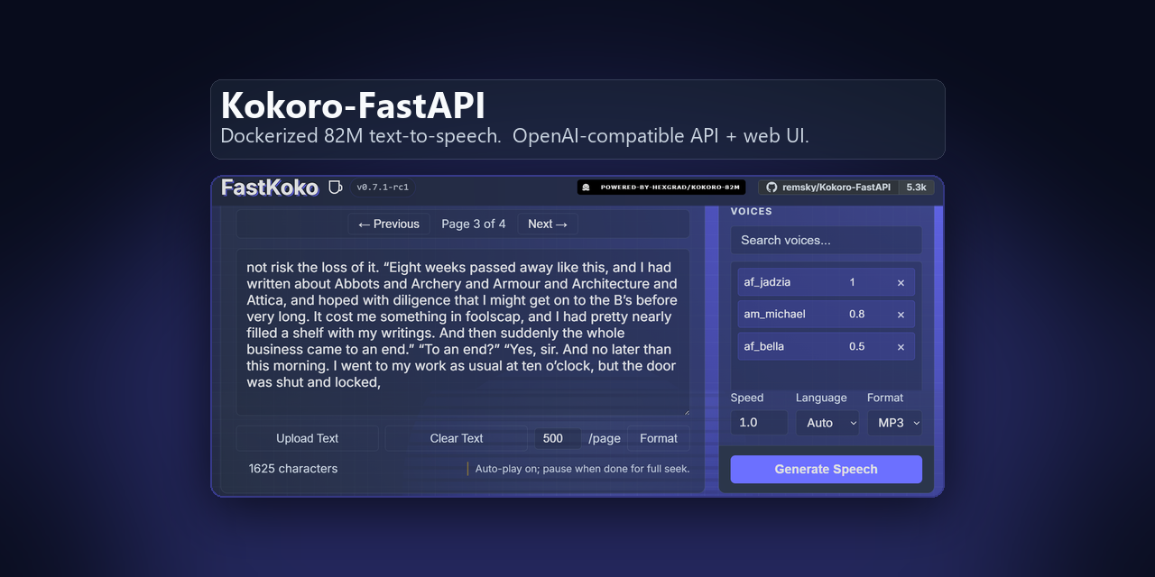This screenshot has width=1155, height=577.
Task: Click the Kokoro-FastAPI heading
Action: 353,105
